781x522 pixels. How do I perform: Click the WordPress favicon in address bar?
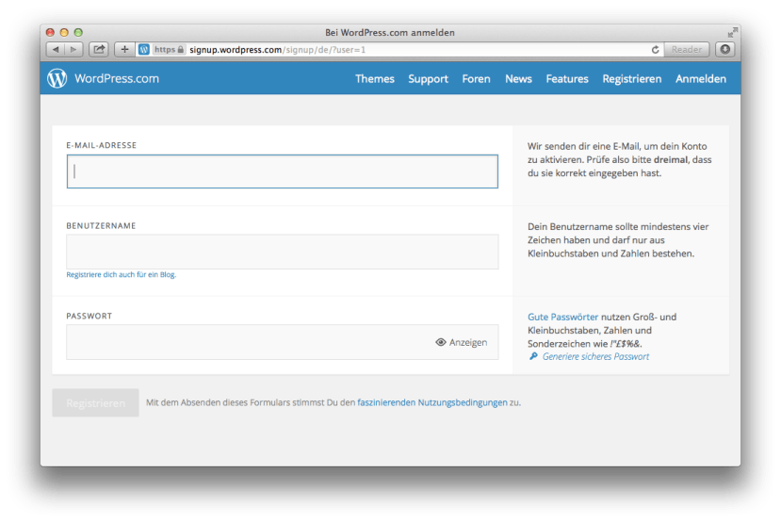[144, 49]
